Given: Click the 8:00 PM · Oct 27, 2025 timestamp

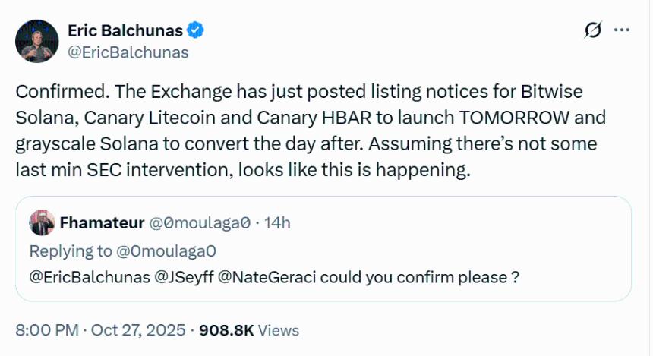Looking at the screenshot, I should pyautogui.click(x=102, y=330).
